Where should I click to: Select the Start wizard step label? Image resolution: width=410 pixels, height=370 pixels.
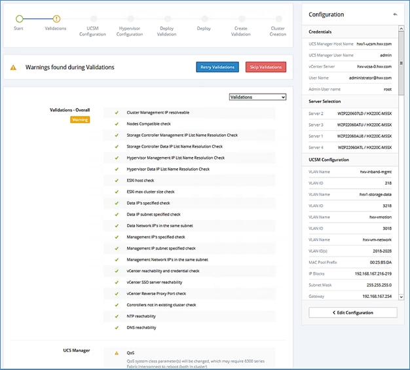tap(18, 28)
